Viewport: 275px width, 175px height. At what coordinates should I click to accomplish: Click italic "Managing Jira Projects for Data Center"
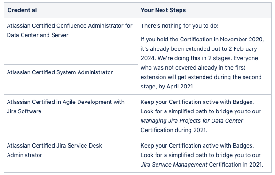click(192, 121)
